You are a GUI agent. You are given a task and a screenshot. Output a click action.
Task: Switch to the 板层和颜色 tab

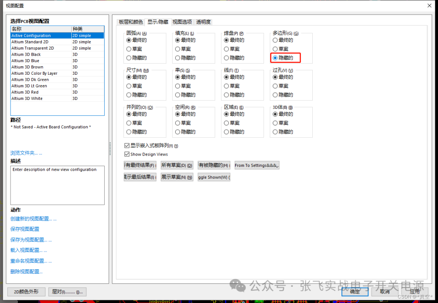pos(130,22)
